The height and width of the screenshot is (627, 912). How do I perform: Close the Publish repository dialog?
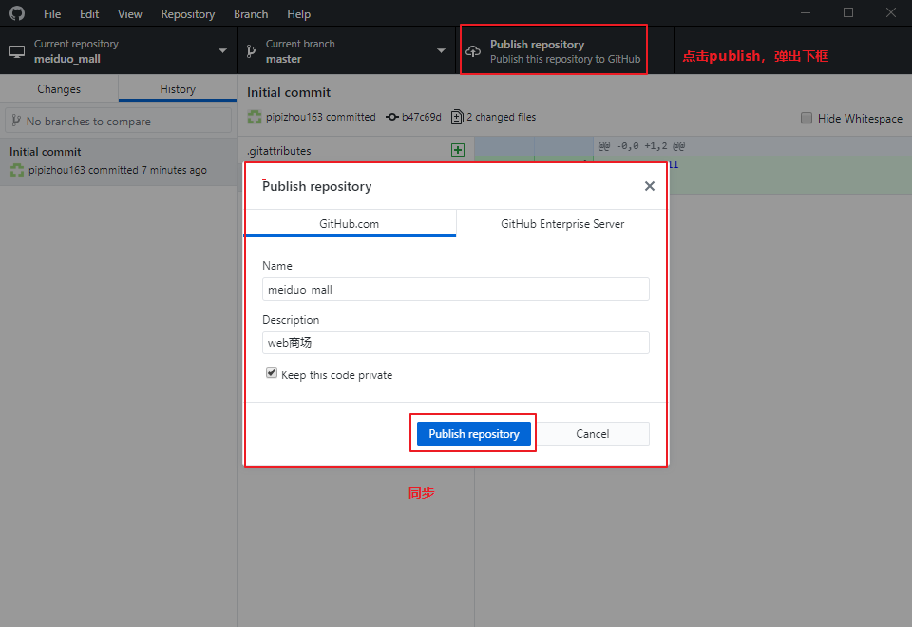tap(650, 186)
